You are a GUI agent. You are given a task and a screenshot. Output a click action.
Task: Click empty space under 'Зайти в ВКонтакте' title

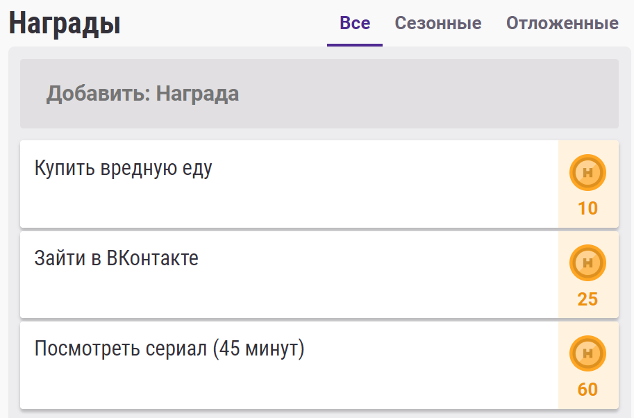[278, 295]
